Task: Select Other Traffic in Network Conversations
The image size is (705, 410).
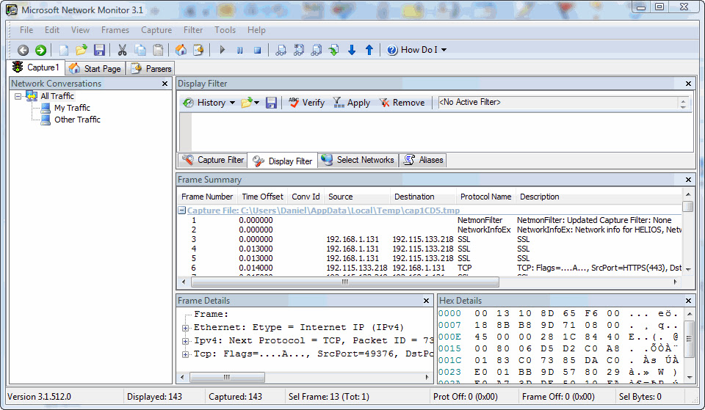Action: (x=77, y=120)
